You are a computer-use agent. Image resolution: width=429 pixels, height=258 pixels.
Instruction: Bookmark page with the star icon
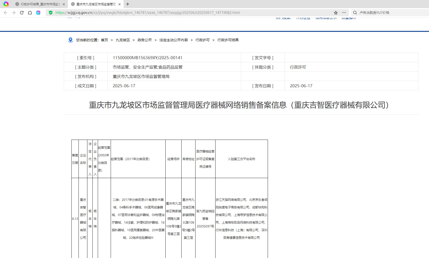[x=336, y=13]
